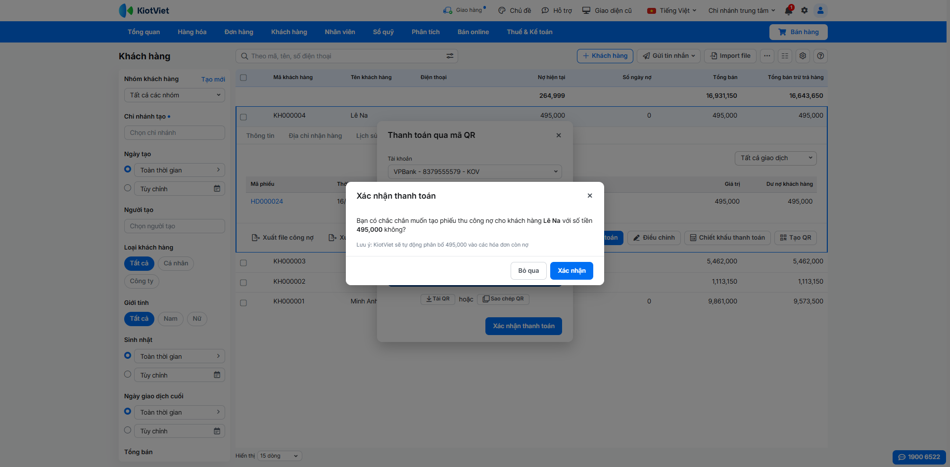
Task: Open VPBank account dropdown
Action: pos(475,171)
